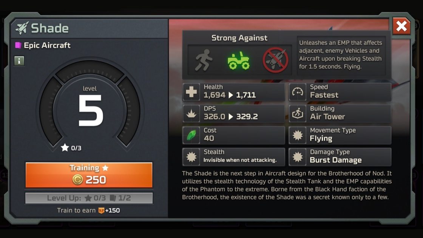Click the jet icon next to Shade title
The height and width of the screenshot is (238, 423).
click(22, 28)
